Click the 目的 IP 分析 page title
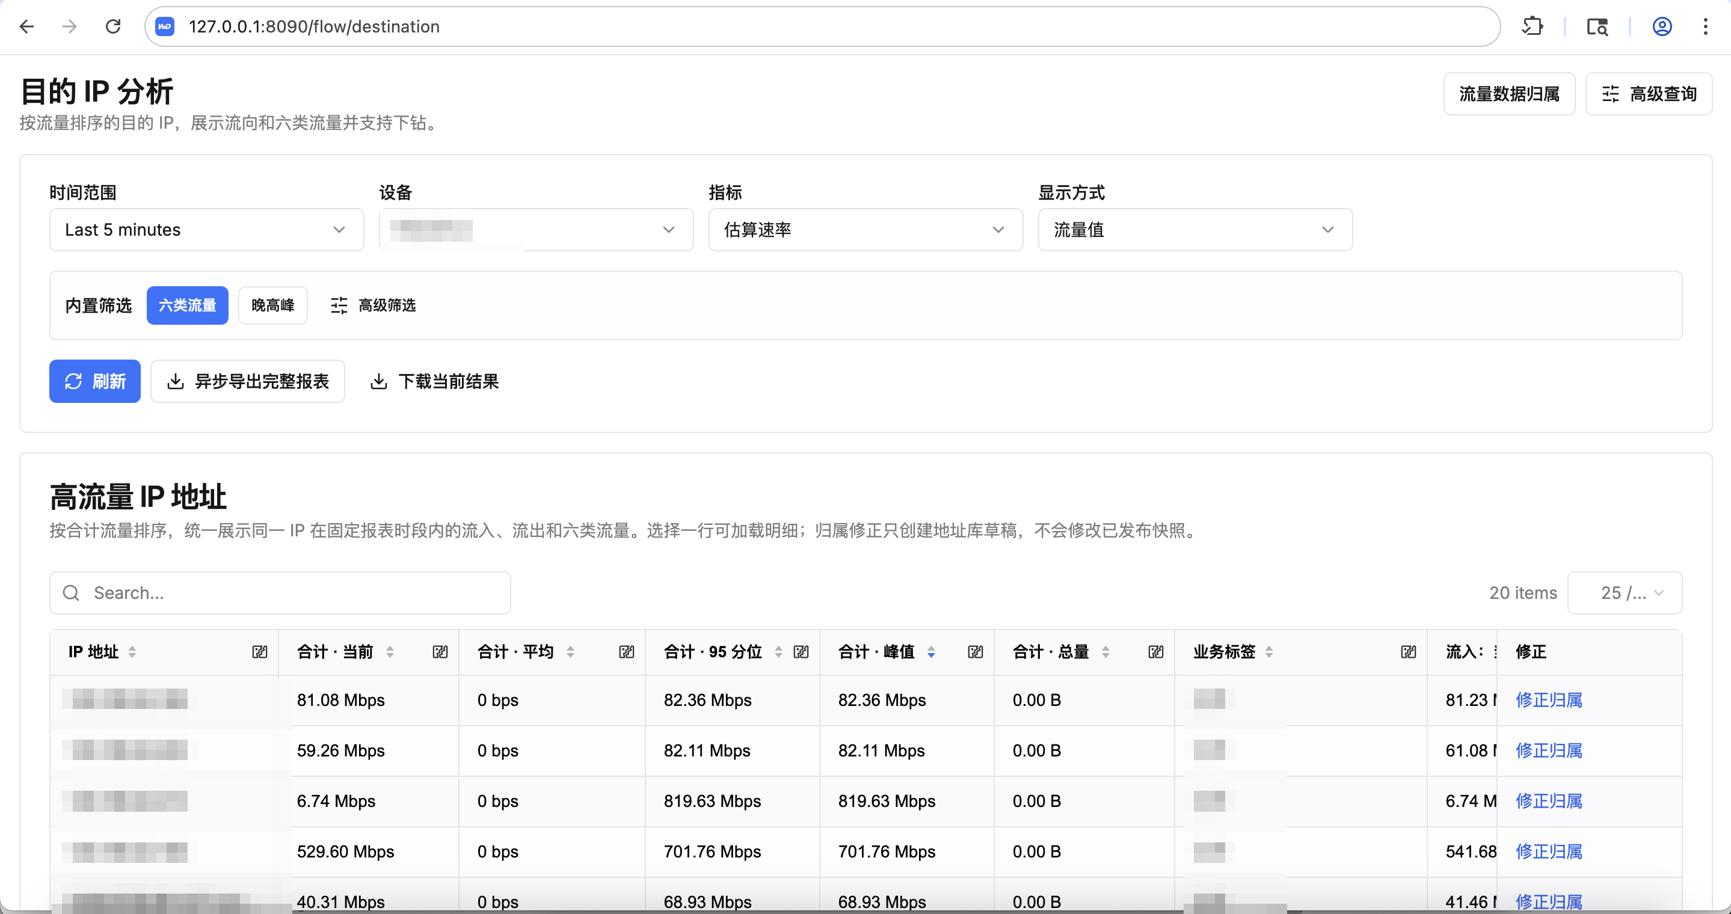Screen dimensions: 1731x914 click(x=97, y=91)
